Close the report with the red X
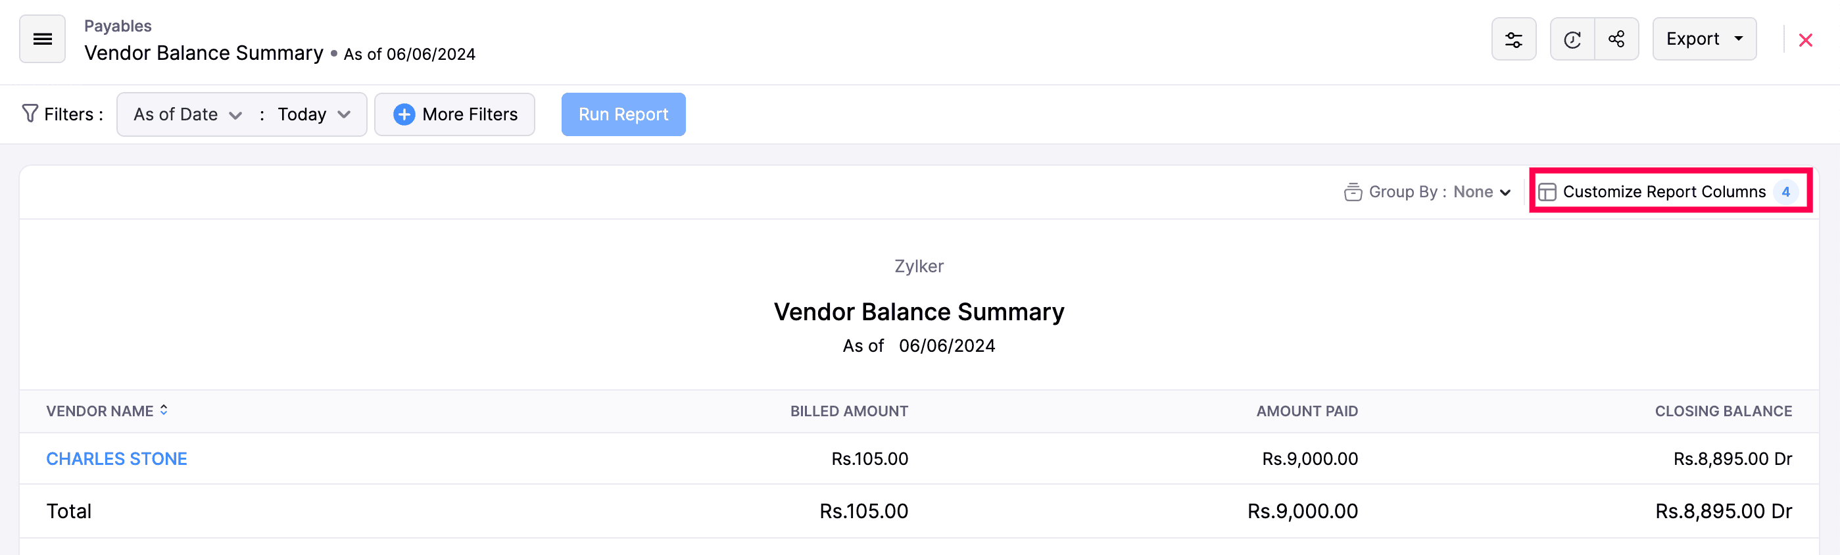 (1805, 41)
